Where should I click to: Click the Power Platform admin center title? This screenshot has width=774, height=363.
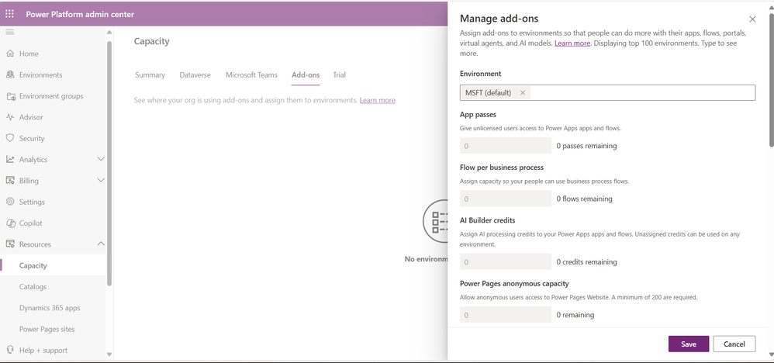(80, 14)
